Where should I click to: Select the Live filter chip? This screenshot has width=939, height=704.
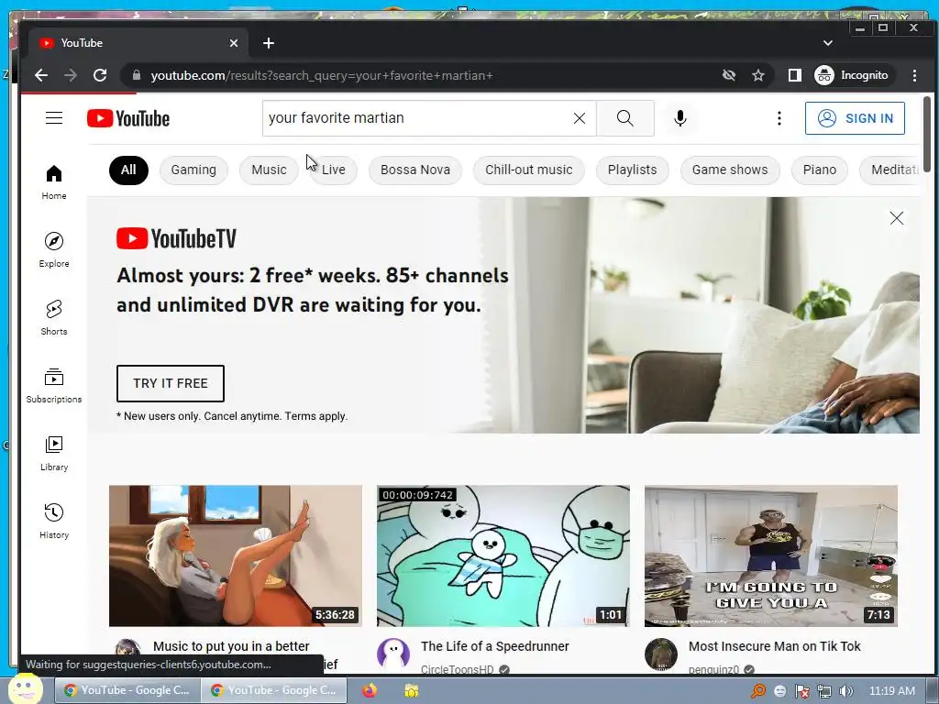[x=334, y=170]
